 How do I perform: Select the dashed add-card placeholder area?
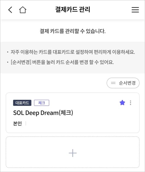[x=72, y=152]
